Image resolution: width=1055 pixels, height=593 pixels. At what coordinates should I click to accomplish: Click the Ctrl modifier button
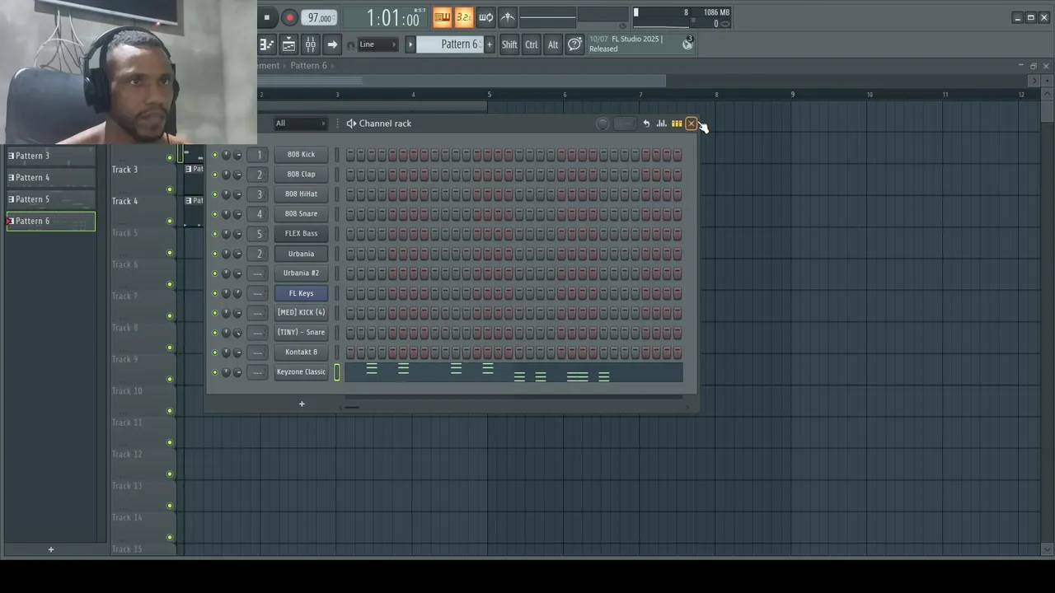tap(532, 44)
